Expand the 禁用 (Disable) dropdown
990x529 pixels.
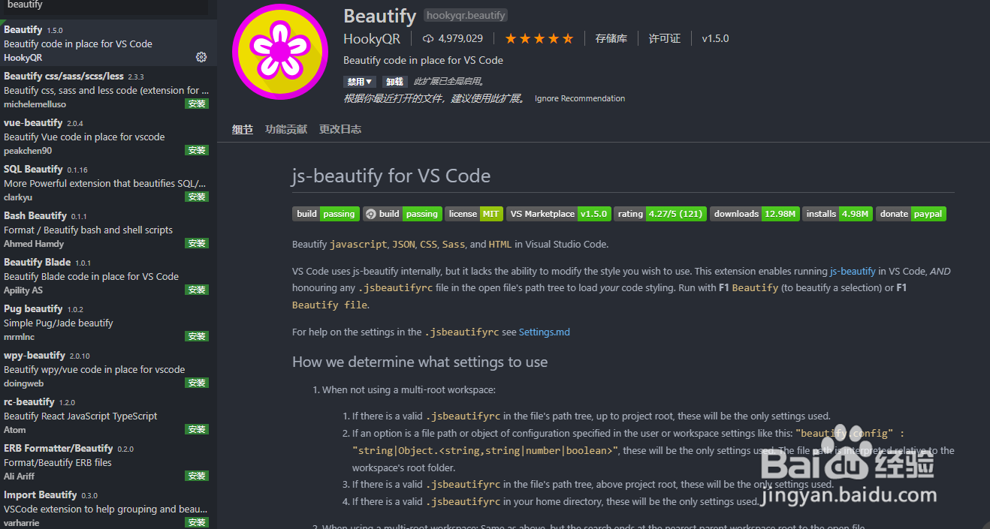tap(360, 82)
